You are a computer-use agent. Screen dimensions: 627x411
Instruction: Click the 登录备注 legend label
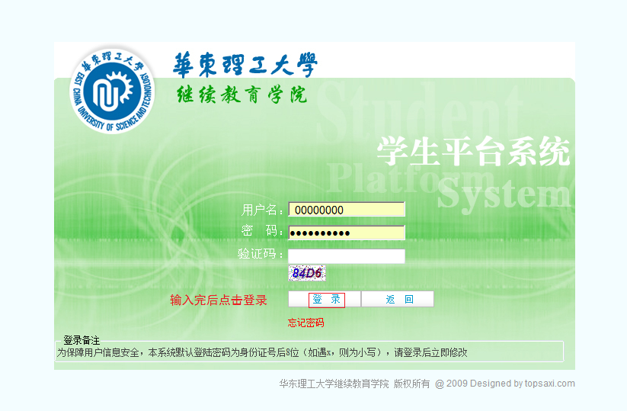[82, 340]
